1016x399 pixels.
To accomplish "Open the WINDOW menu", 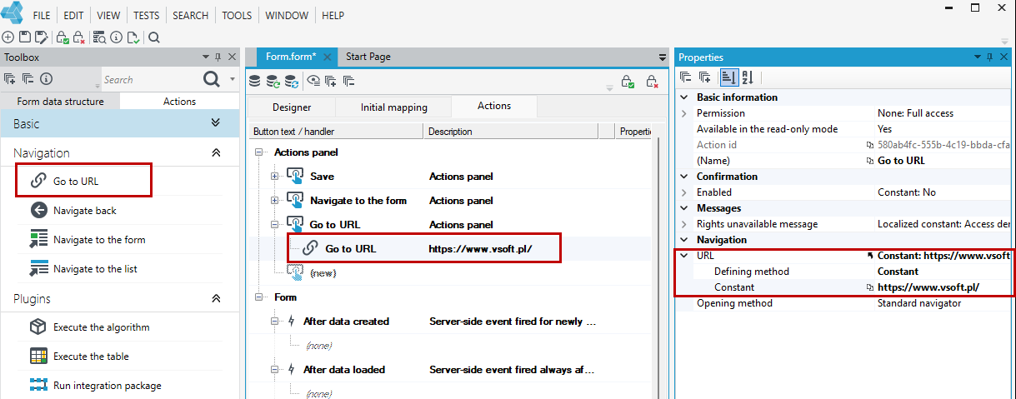I will [287, 16].
